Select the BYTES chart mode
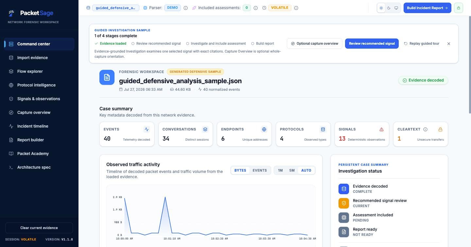 point(240,170)
